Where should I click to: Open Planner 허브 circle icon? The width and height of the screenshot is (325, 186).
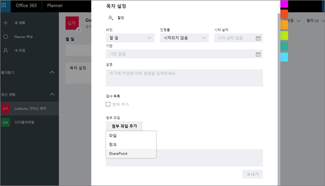click(6, 37)
